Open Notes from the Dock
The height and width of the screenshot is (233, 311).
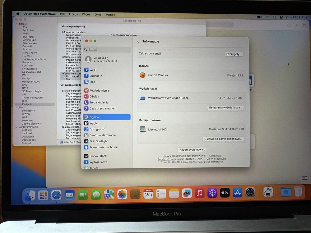[x=174, y=194]
